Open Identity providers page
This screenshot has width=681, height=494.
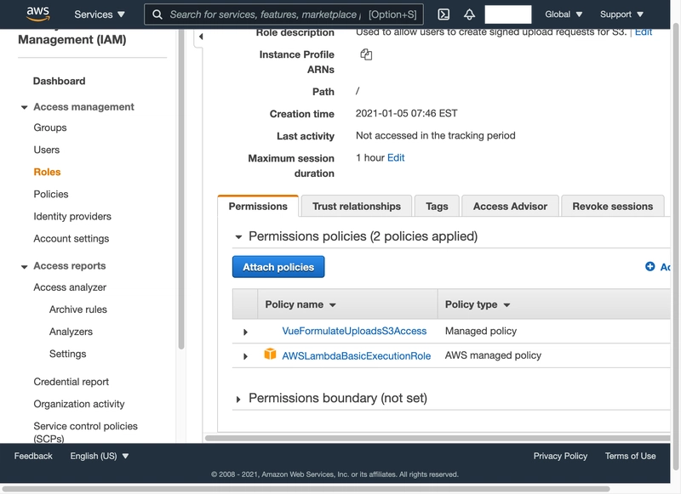pyautogui.click(x=72, y=216)
